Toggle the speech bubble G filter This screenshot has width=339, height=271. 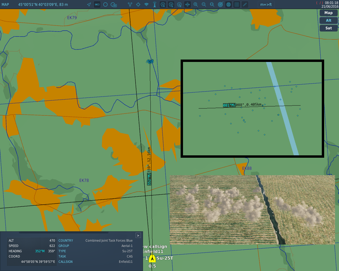tap(171, 4)
